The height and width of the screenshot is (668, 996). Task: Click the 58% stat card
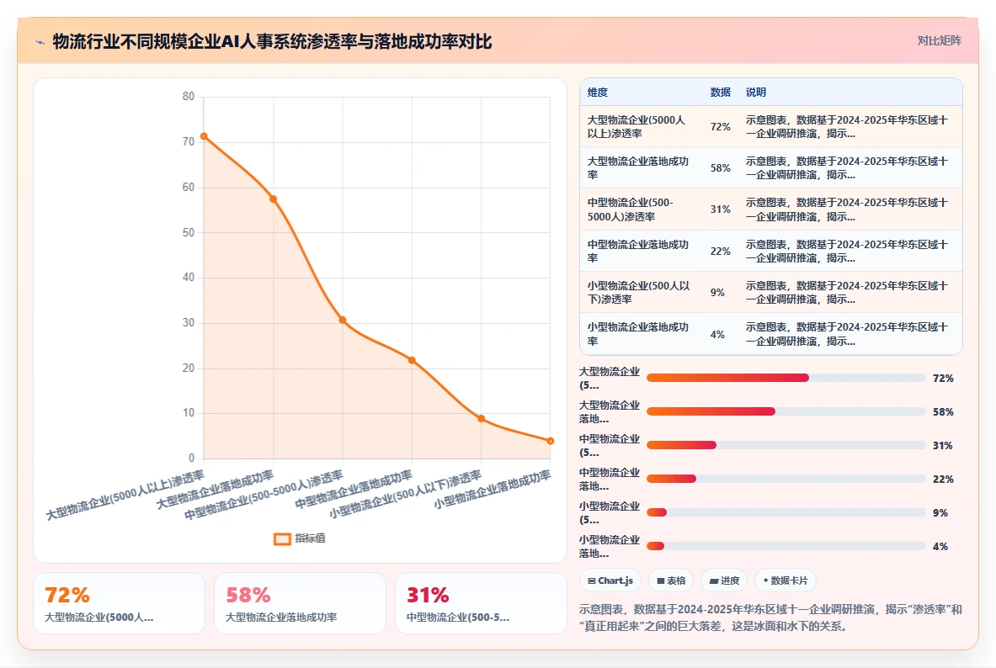click(300, 603)
